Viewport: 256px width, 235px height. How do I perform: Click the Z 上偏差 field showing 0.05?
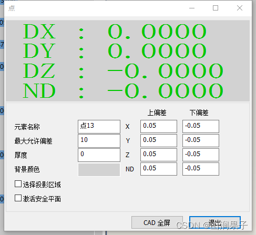[x=159, y=155]
